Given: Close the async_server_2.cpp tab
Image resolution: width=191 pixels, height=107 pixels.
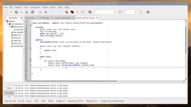Looking at the screenshot, I should [x=97, y=18].
